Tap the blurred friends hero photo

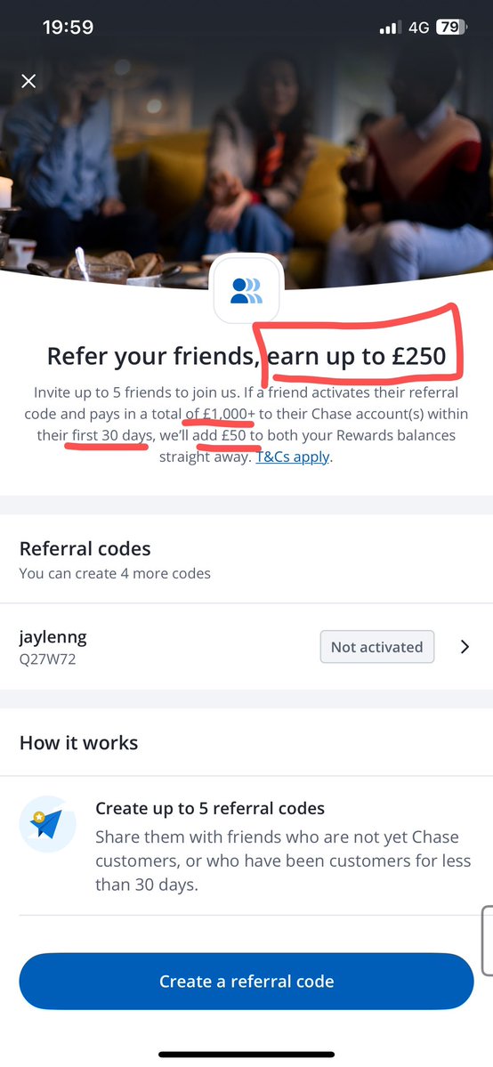click(246, 143)
